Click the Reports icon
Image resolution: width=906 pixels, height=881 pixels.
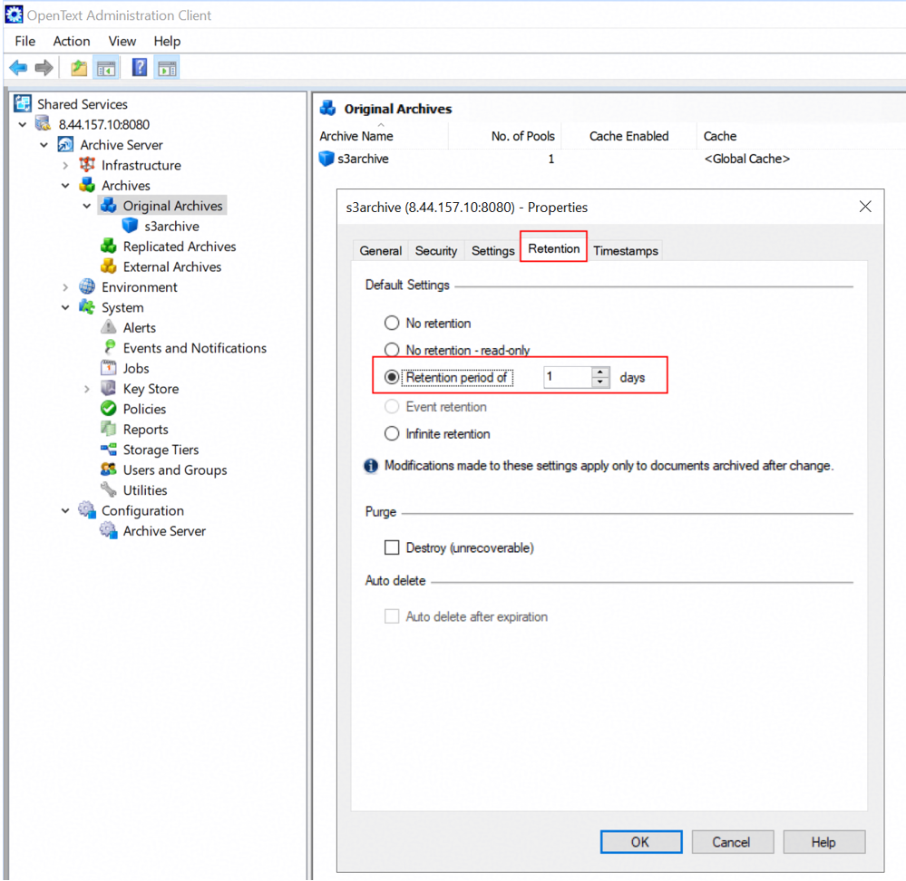tap(109, 429)
